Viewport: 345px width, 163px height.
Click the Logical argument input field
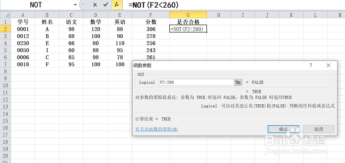click(197, 82)
